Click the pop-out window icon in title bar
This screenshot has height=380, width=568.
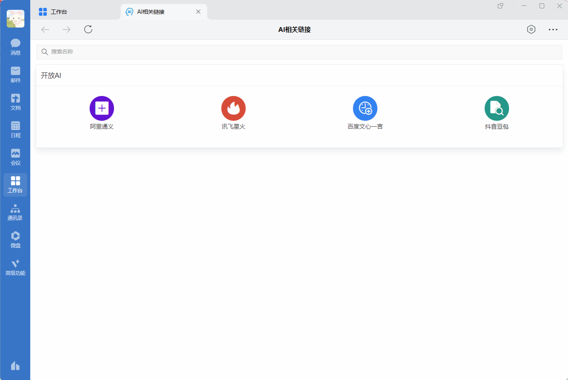click(500, 6)
